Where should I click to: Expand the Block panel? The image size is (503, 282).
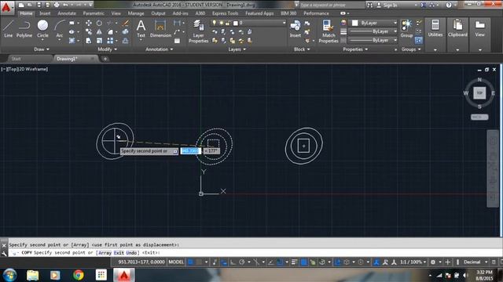(x=302, y=49)
